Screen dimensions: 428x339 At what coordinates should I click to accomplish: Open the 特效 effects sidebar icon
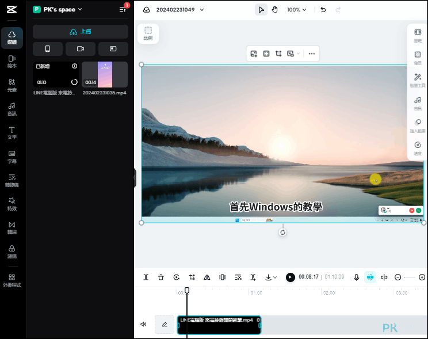[x=12, y=204]
